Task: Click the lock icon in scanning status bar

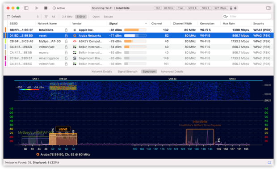Action: point(231,8)
